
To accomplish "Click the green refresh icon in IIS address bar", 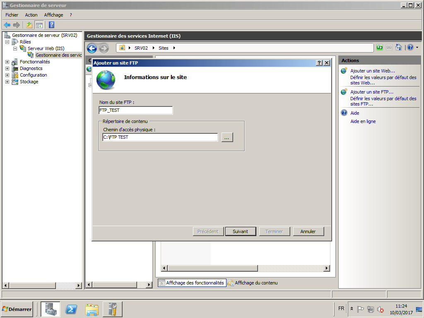I will [x=379, y=47].
